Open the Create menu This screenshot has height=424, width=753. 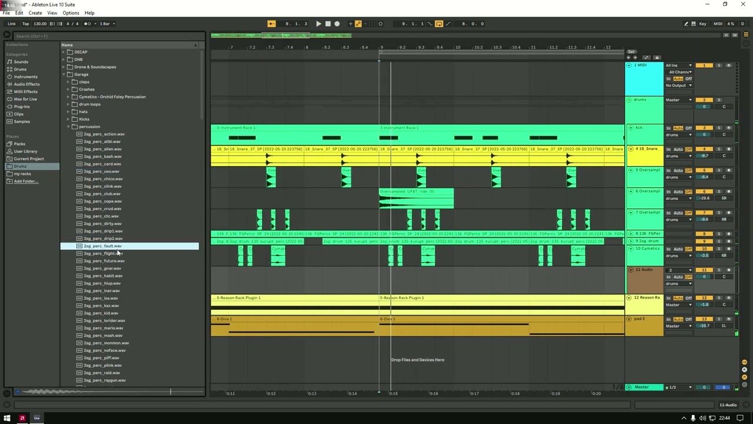[35, 13]
